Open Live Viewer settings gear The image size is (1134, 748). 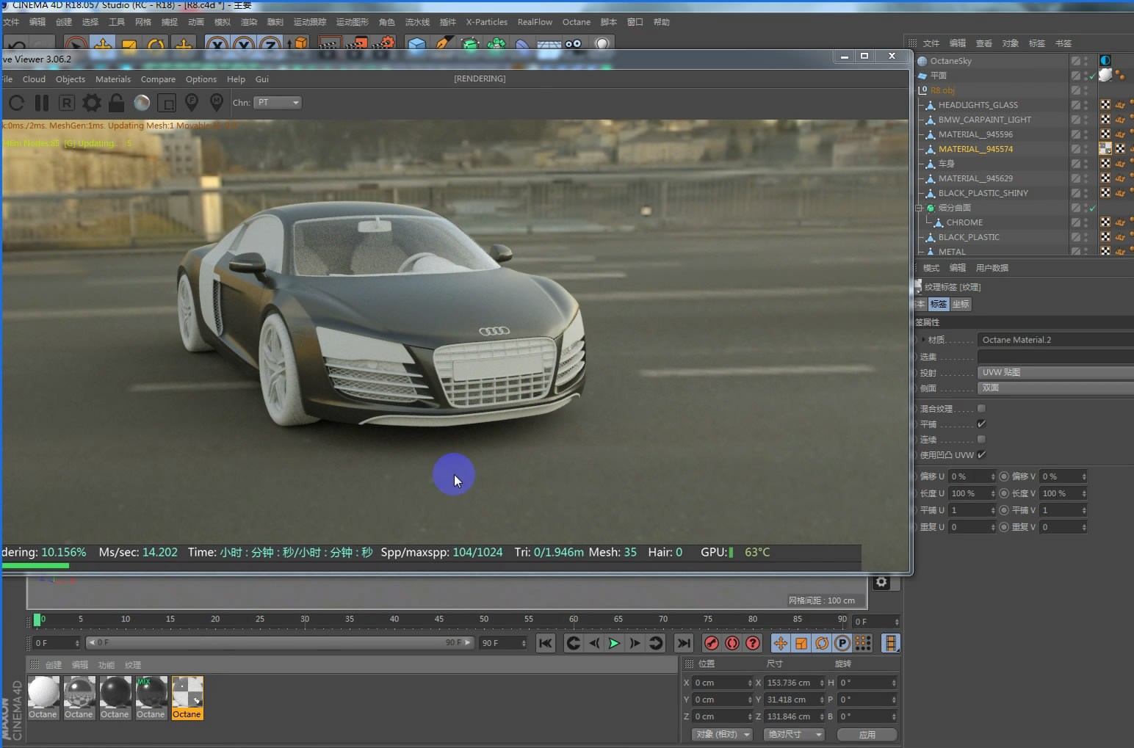click(92, 103)
